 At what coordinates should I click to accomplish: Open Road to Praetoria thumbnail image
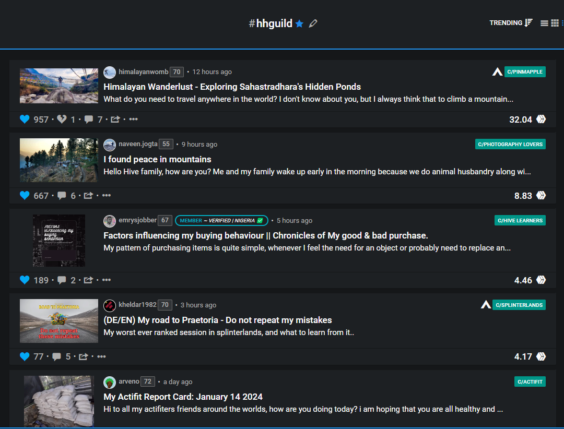(59, 321)
